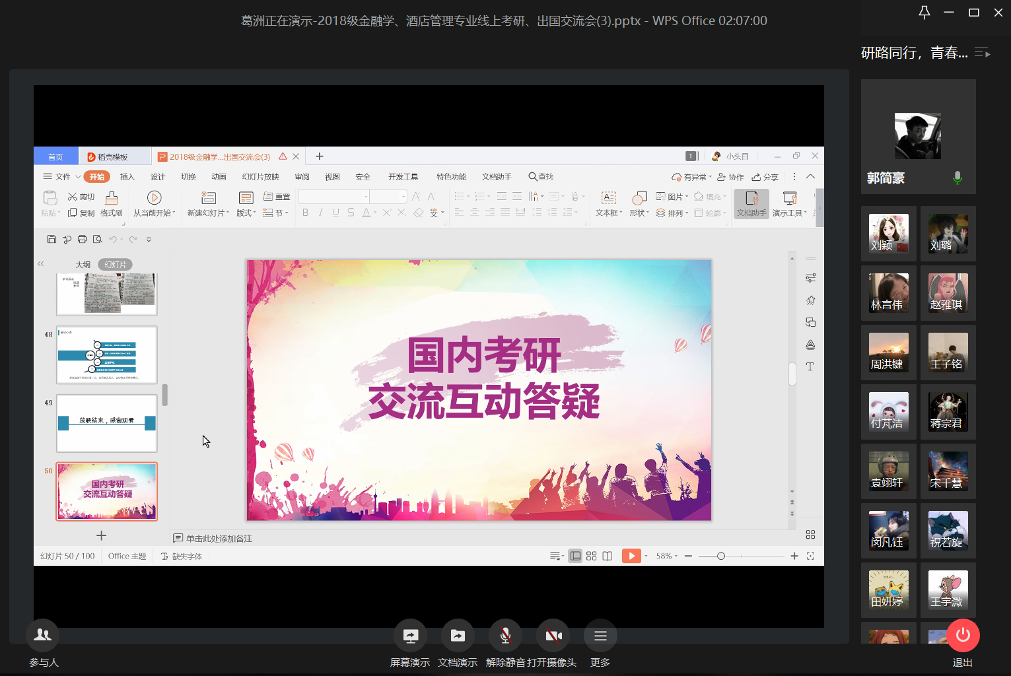Open the 参与人 participants list
Screen dimensions: 1011x676
[42, 635]
